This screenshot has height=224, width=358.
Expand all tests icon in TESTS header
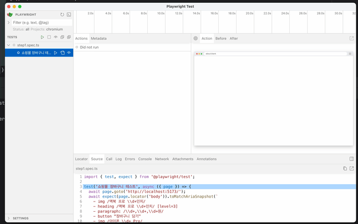coord(69,37)
